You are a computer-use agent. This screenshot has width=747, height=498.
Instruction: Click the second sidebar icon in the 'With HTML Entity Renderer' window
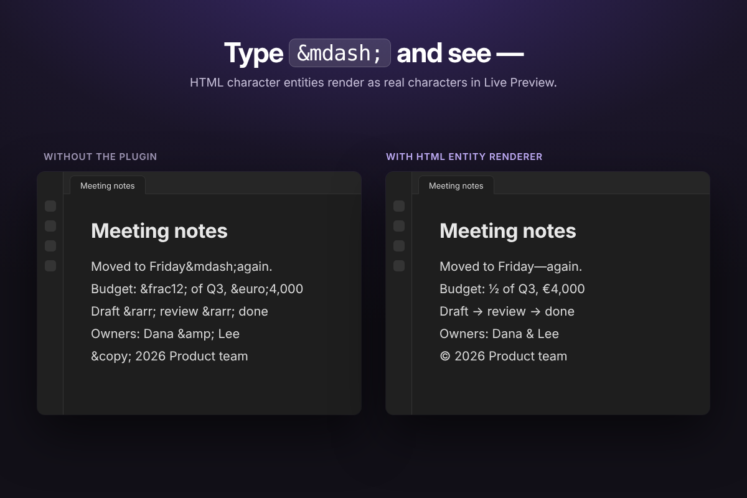click(399, 226)
